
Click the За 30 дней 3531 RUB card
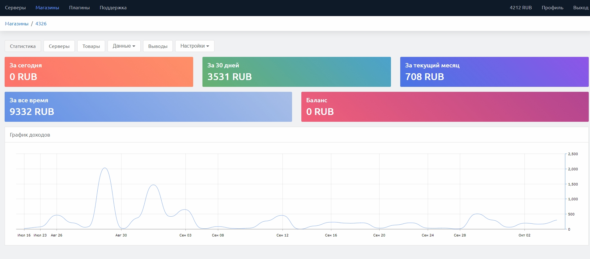(297, 72)
